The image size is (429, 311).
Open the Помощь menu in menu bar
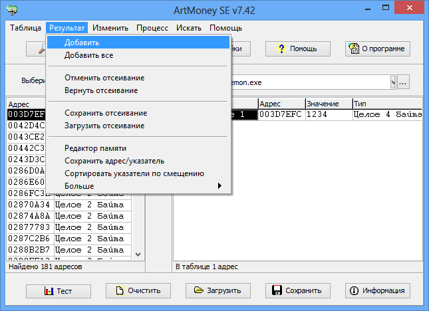pos(225,28)
